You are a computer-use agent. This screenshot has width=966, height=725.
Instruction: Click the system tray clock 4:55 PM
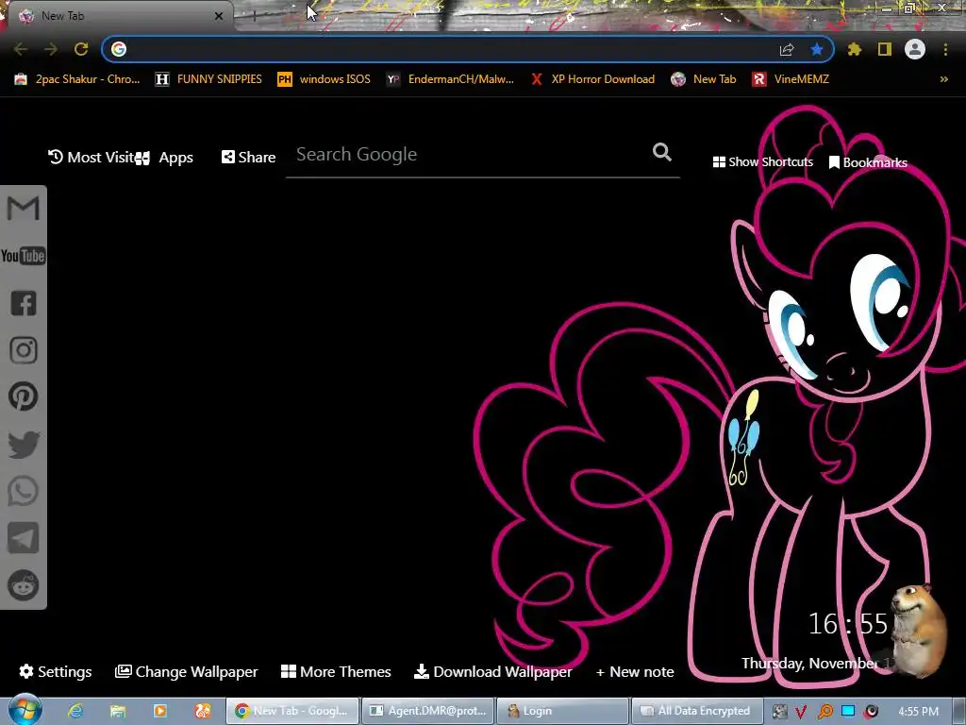(x=919, y=712)
